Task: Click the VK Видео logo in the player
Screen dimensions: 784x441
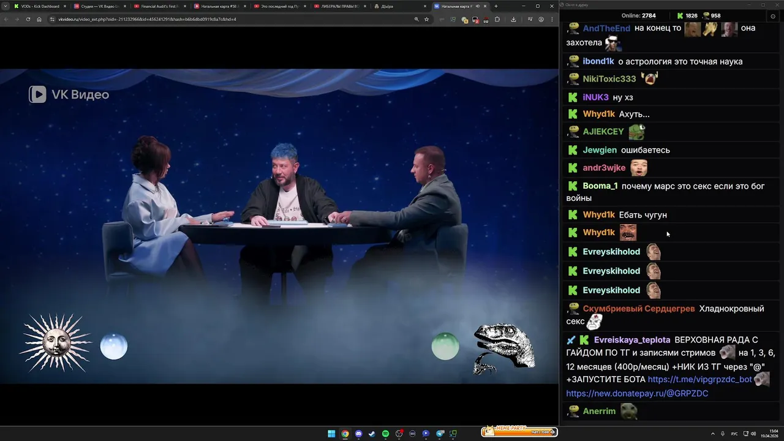Action: click(69, 94)
